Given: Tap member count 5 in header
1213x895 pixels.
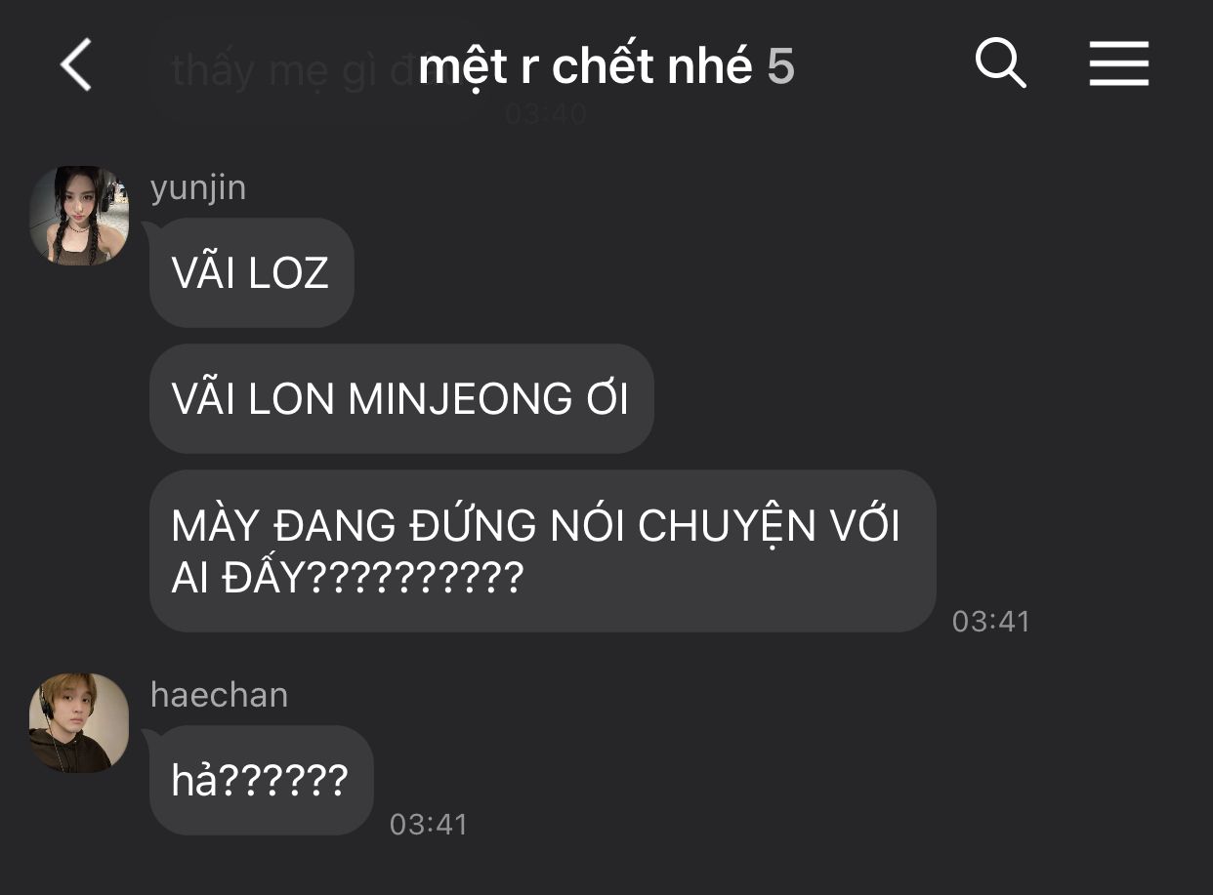Looking at the screenshot, I should tap(780, 66).
